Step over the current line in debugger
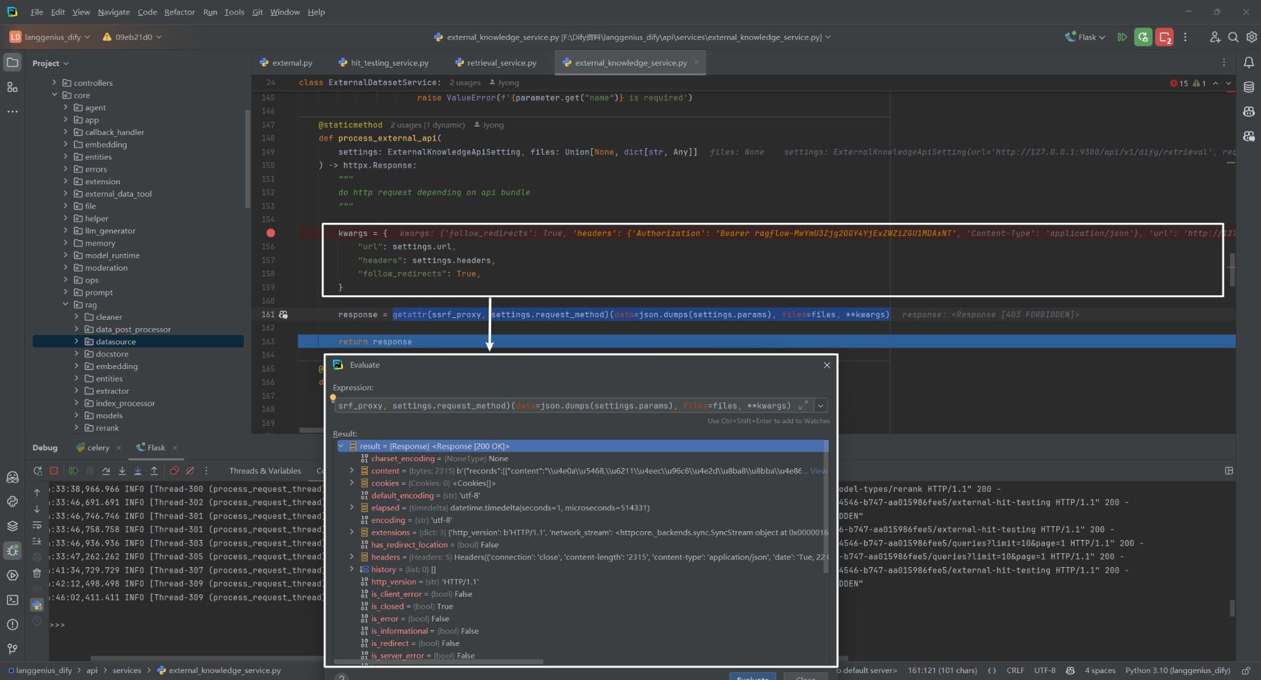This screenshot has width=1261, height=680. click(x=106, y=471)
